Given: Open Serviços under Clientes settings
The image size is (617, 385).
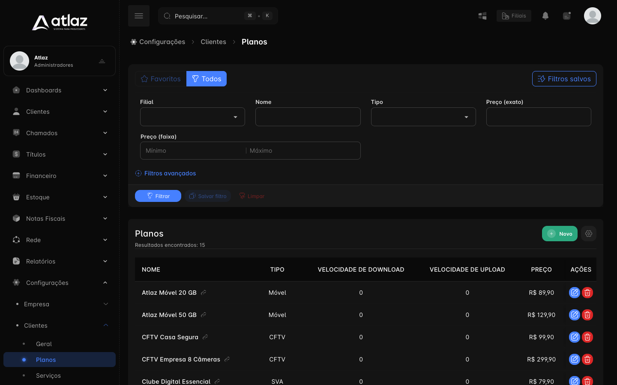Looking at the screenshot, I should point(60,376).
